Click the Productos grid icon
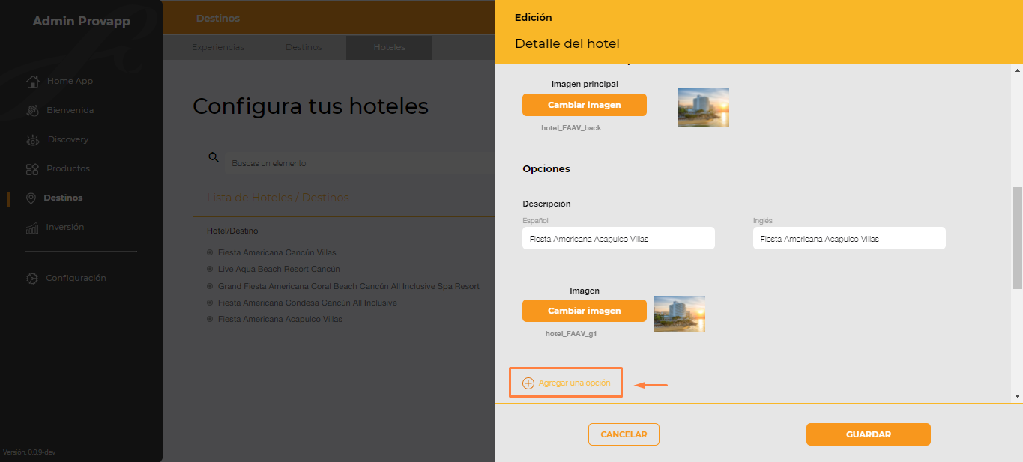The width and height of the screenshot is (1023, 462). pos(32,169)
